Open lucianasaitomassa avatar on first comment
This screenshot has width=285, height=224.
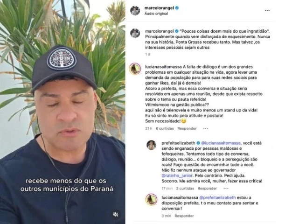coord(135,69)
